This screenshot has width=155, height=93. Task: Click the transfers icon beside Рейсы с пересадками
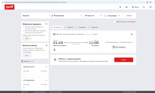55,60
